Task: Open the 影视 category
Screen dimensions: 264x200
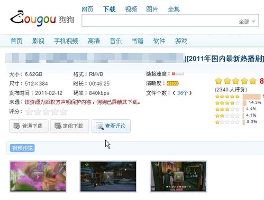Action: (x=38, y=41)
